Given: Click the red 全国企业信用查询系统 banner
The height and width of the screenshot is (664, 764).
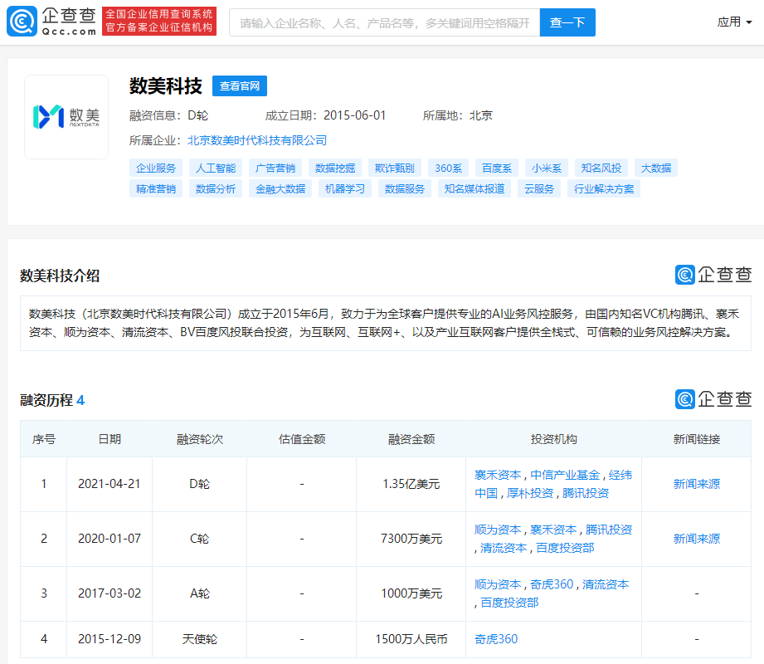Looking at the screenshot, I should 159,21.
